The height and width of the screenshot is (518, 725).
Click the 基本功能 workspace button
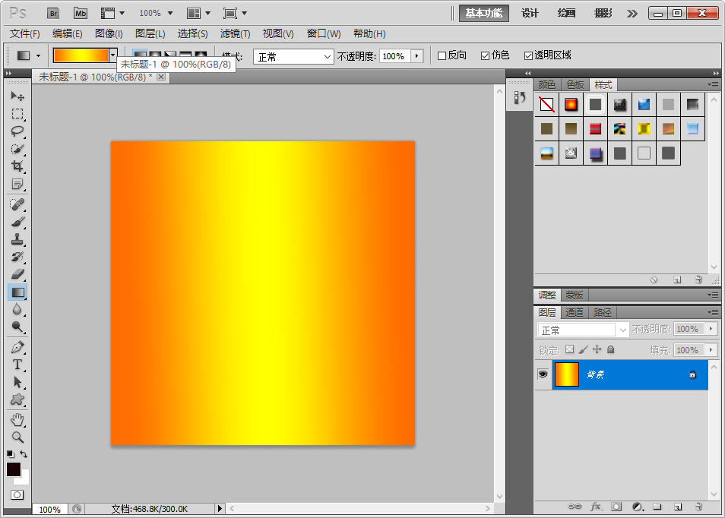coord(483,14)
